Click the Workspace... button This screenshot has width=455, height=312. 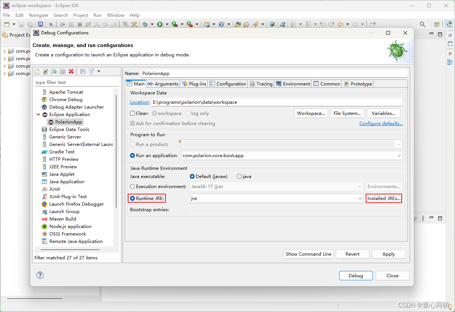(311, 113)
